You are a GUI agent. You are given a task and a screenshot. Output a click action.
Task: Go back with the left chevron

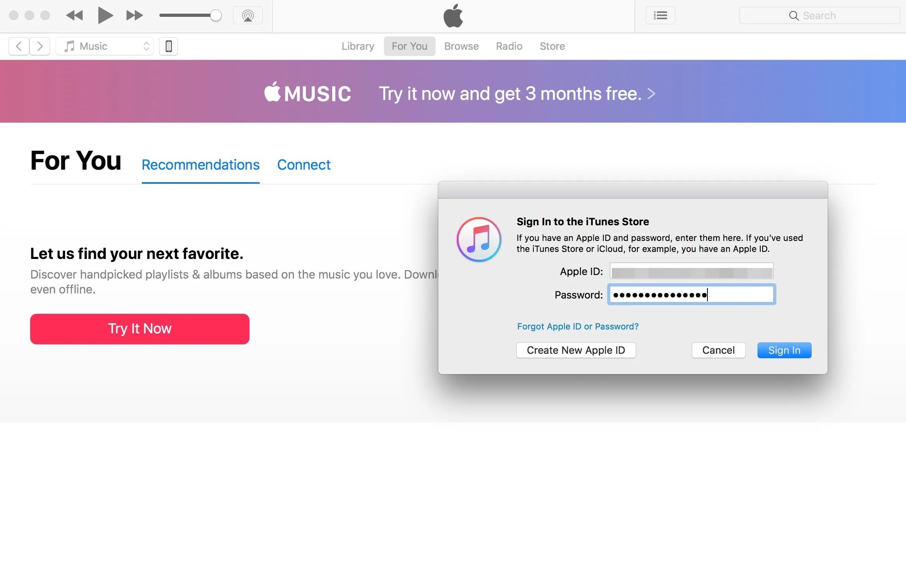(x=19, y=46)
